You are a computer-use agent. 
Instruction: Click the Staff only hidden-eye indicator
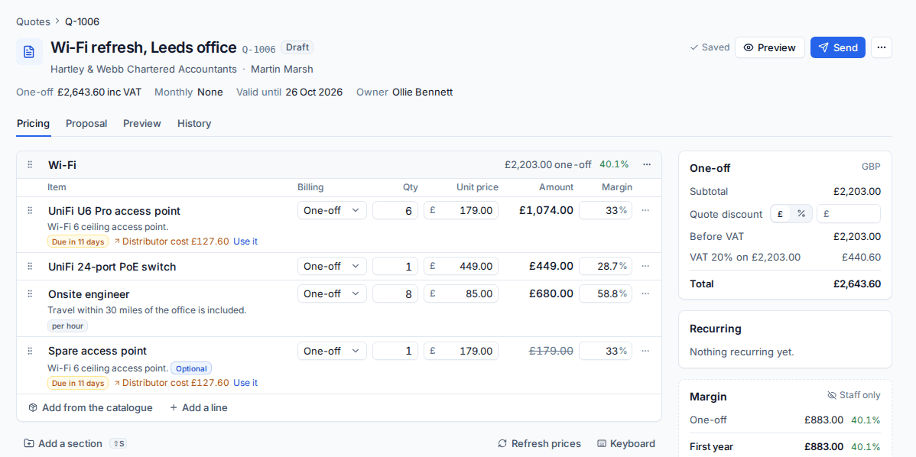tap(853, 395)
